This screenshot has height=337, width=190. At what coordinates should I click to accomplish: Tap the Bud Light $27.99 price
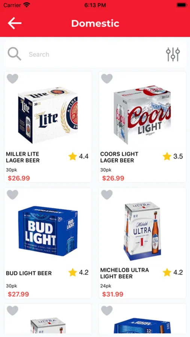point(18,294)
